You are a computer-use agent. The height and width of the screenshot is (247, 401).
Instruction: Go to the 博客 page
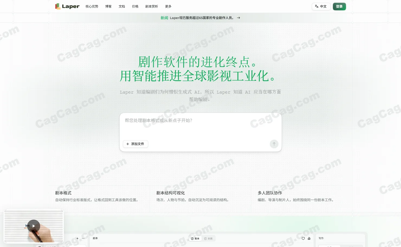coord(108,7)
